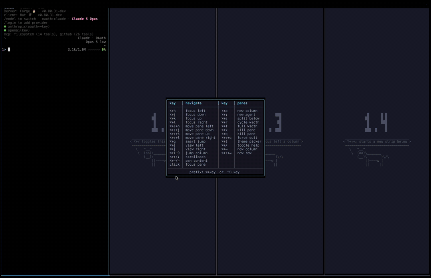431x278 pixels.
Task: Click the 'move pane up' help entry
Action: pos(198,134)
